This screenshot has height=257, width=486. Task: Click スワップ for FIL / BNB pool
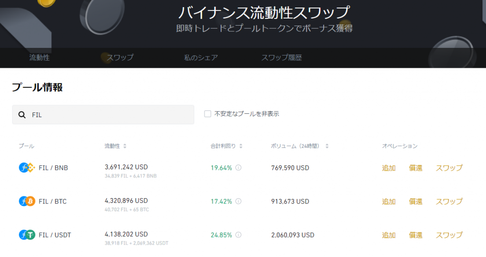[449, 168]
